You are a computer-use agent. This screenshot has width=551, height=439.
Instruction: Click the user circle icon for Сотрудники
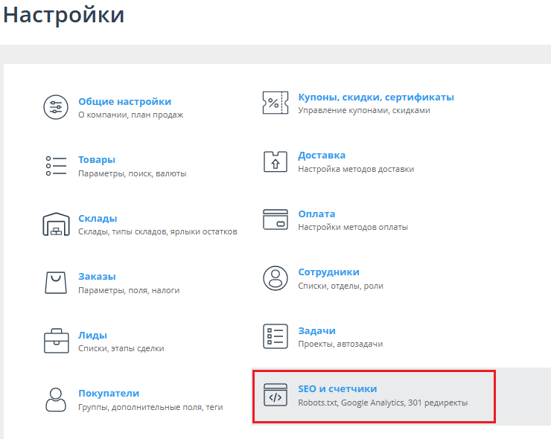(x=275, y=278)
